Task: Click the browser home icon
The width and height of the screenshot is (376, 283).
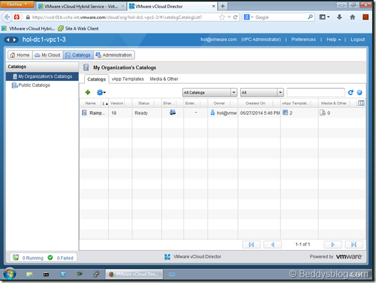Action: (352, 17)
